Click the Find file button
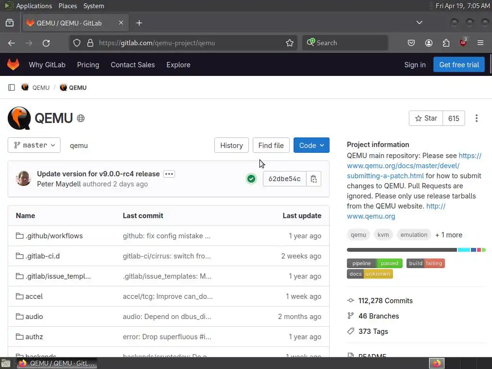The image size is (492, 369). [x=271, y=145]
